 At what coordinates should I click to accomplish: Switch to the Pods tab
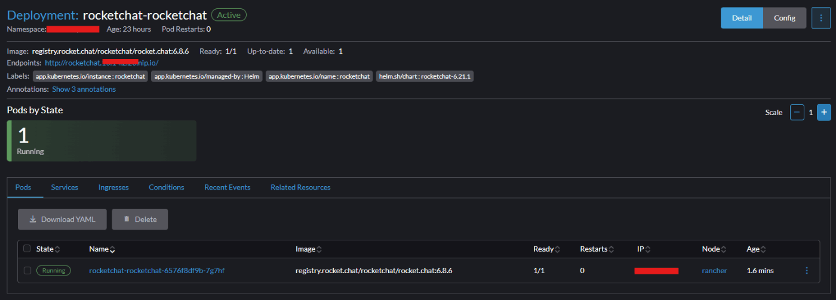pos(23,187)
